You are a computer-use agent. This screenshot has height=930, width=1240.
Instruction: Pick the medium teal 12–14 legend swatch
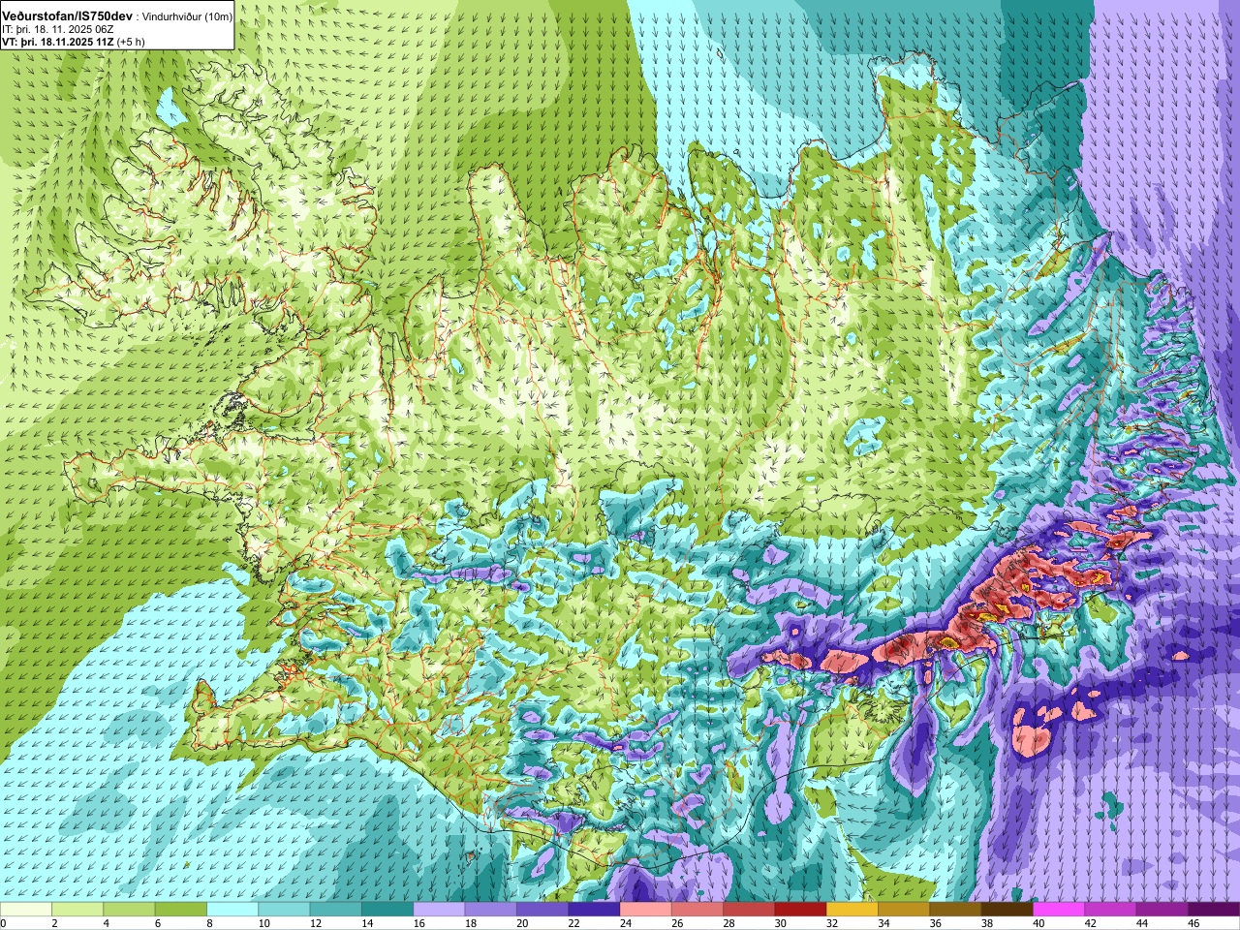tap(336, 910)
